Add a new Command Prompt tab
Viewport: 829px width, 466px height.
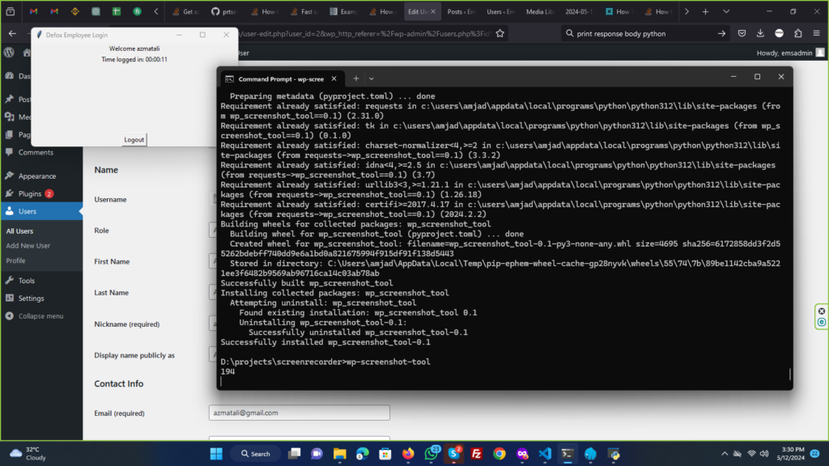click(x=355, y=78)
